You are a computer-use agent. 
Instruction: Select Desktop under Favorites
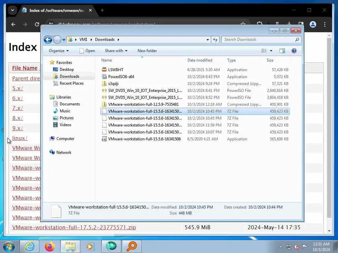pos(67,70)
